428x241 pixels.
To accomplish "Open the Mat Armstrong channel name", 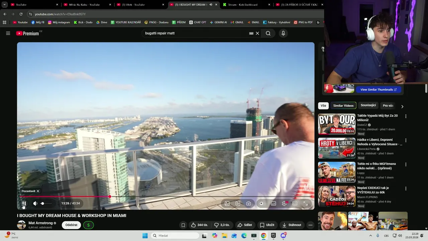I will pos(40,223).
